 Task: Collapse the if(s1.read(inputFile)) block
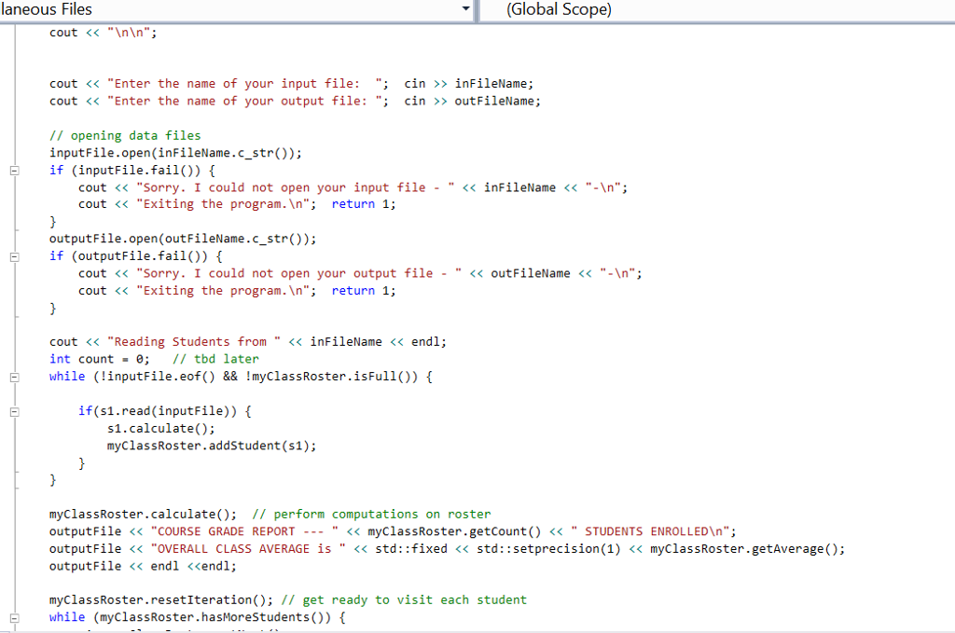click(14, 410)
